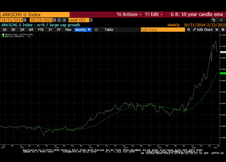Select the 1Y range tab
The height and width of the screenshot is (162, 226).
pyautogui.click(x=50, y=30)
